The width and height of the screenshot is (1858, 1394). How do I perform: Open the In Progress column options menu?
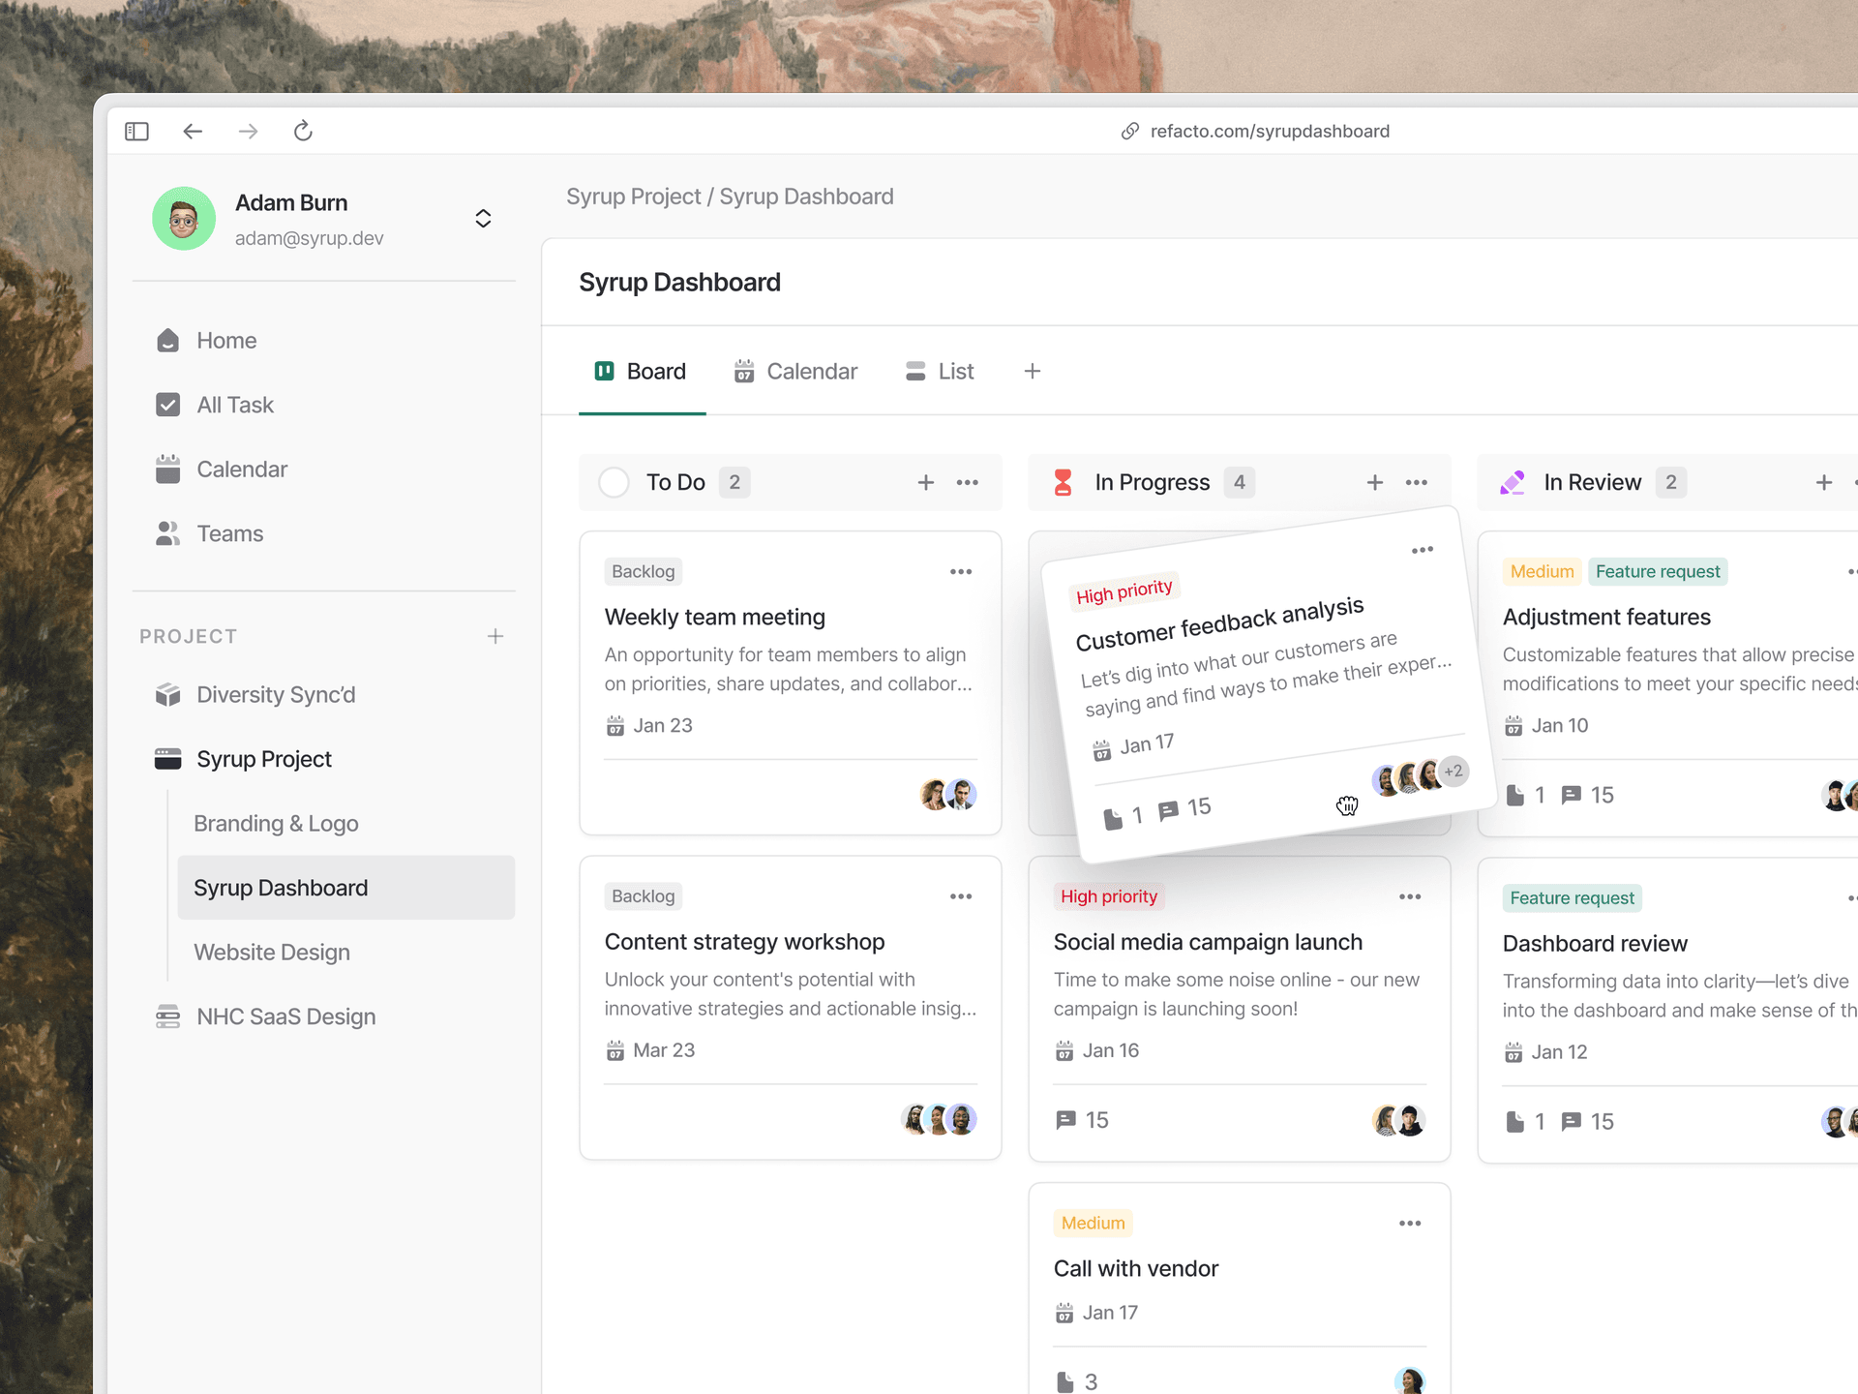[1416, 482]
